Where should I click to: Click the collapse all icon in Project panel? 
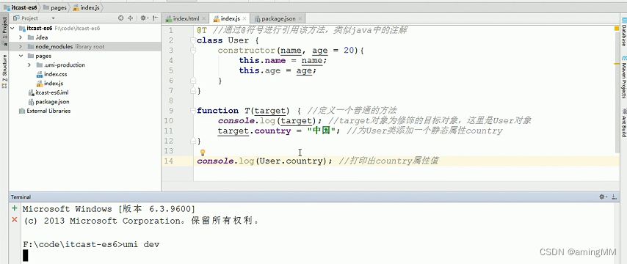(x=131, y=18)
